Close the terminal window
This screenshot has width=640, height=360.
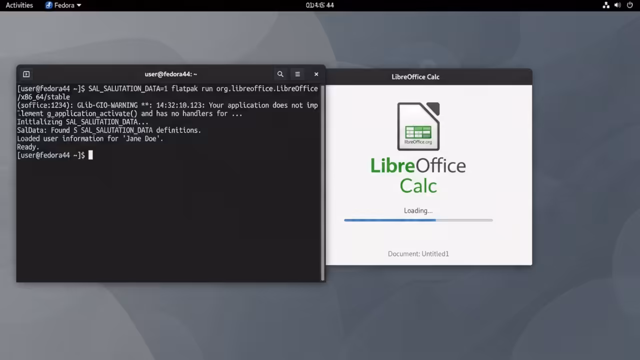pyautogui.click(x=316, y=74)
